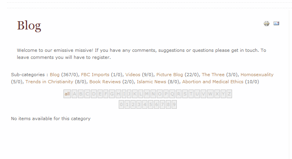
Task: Go to the Videos sub-category
Action: (x=133, y=75)
